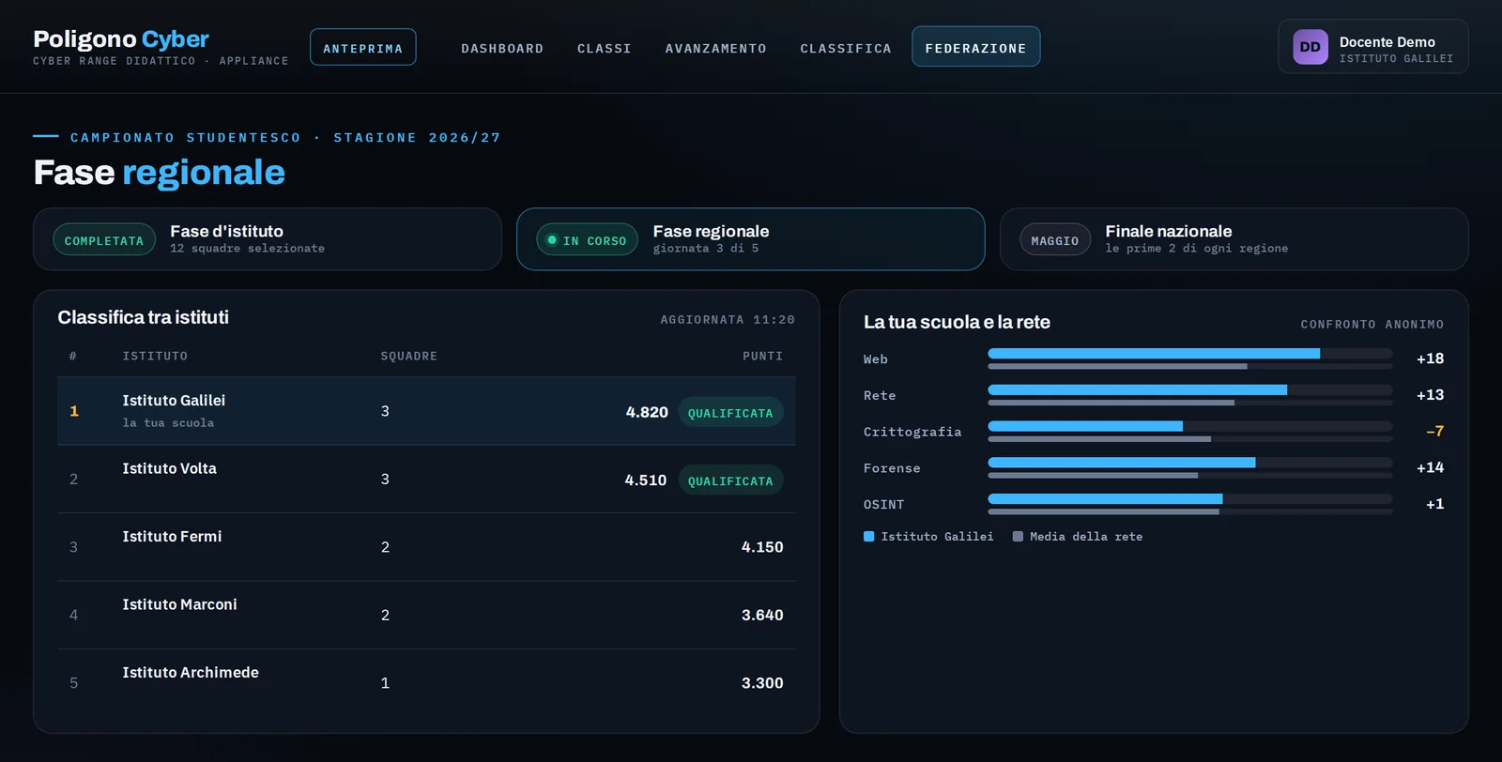This screenshot has width=1502, height=762.
Task: Select the Istituto Fermi row
Action: [426, 547]
